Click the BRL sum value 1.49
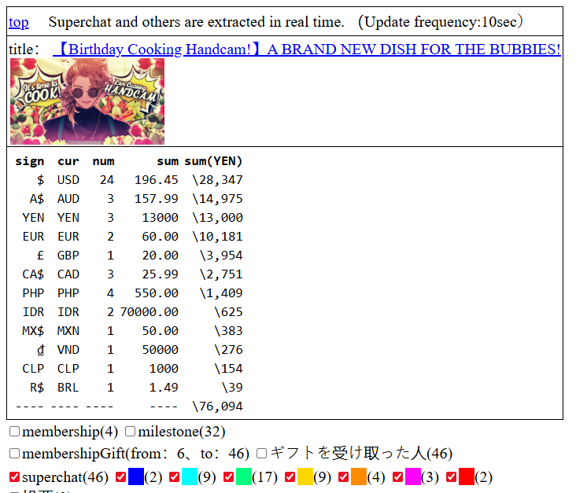 pyautogui.click(x=164, y=388)
